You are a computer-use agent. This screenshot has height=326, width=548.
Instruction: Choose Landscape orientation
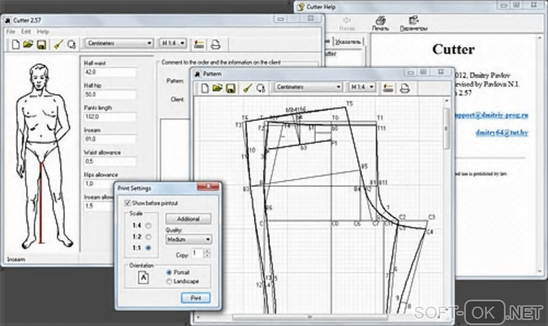[169, 281]
